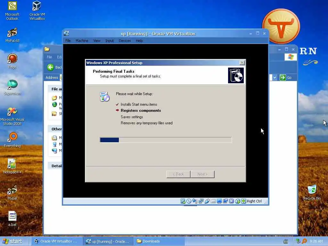Open the address bar dropdown arrow in explorer
The width and height of the screenshot is (328, 246).
pyautogui.click(x=275, y=78)
